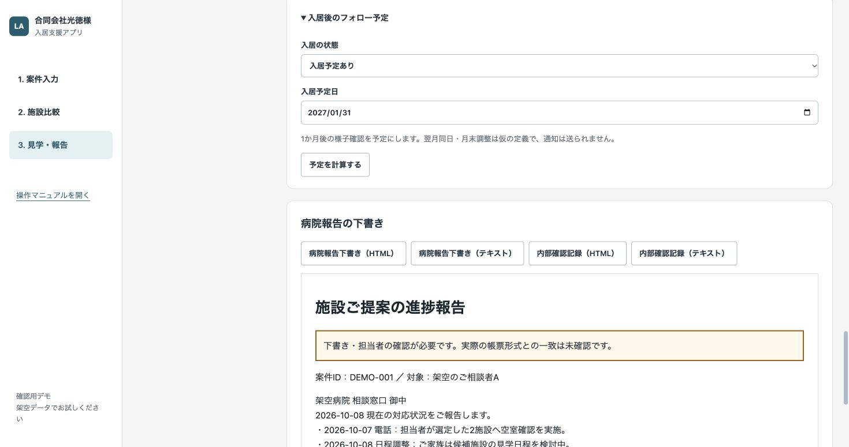Click the 確認用デモ footer text
Screen dimensions: 849x447
pyautogui.click(x=33, y=396)
